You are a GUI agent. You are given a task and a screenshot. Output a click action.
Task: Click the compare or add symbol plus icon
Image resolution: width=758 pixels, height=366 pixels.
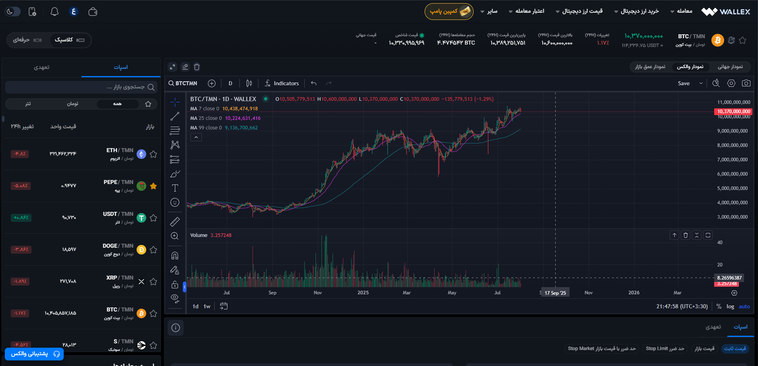(212, 83)
